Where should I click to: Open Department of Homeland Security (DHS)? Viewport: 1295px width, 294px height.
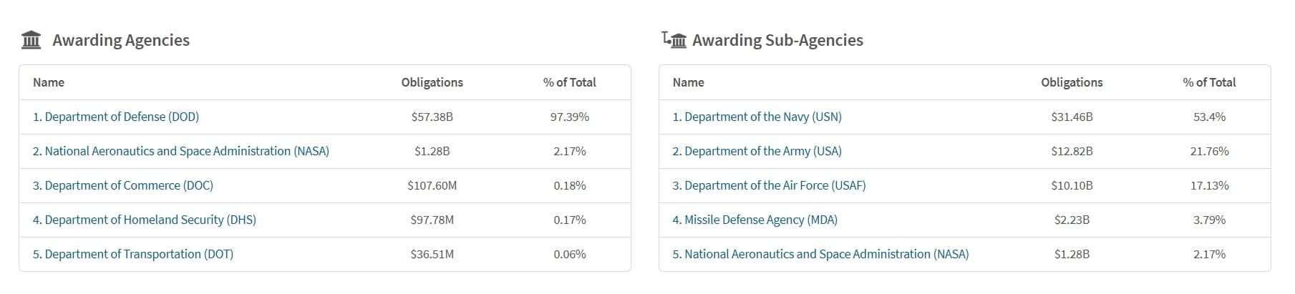tap(145, 220)
